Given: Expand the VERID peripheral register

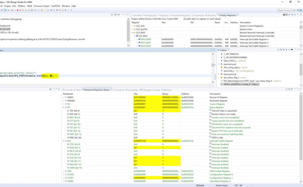Looking at the screenshot, I should [x=63, y=97].
